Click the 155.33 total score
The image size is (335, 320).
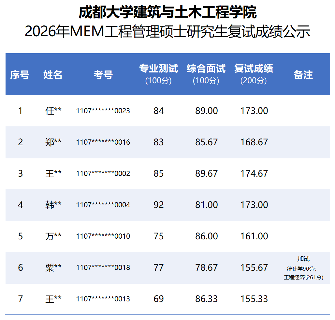(x=254, y=299)
